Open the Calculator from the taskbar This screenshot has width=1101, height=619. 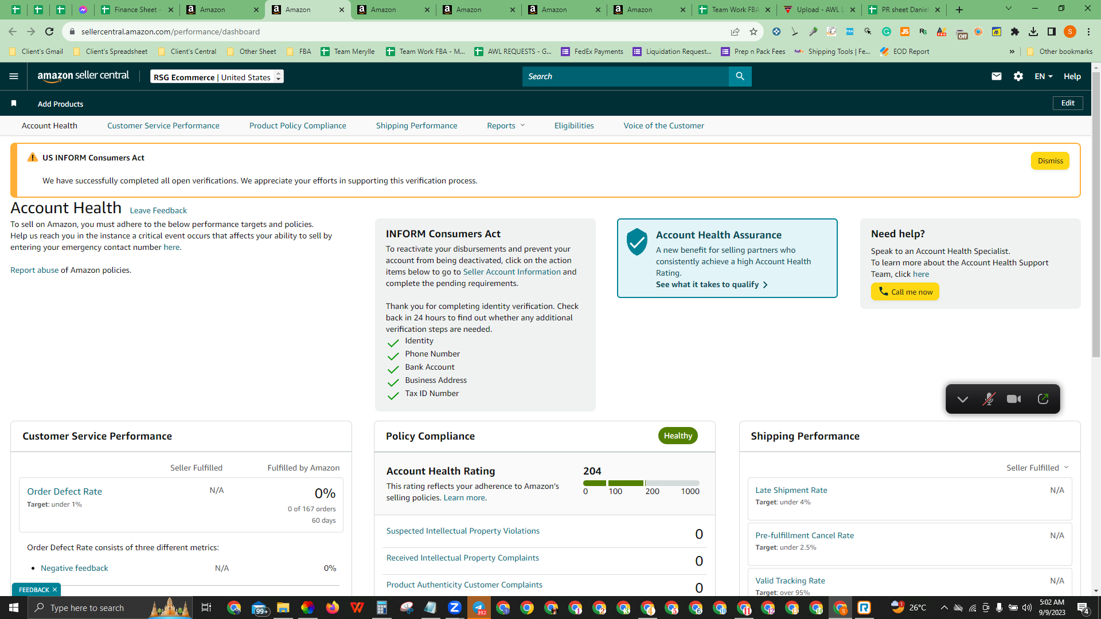click(381, 608)
